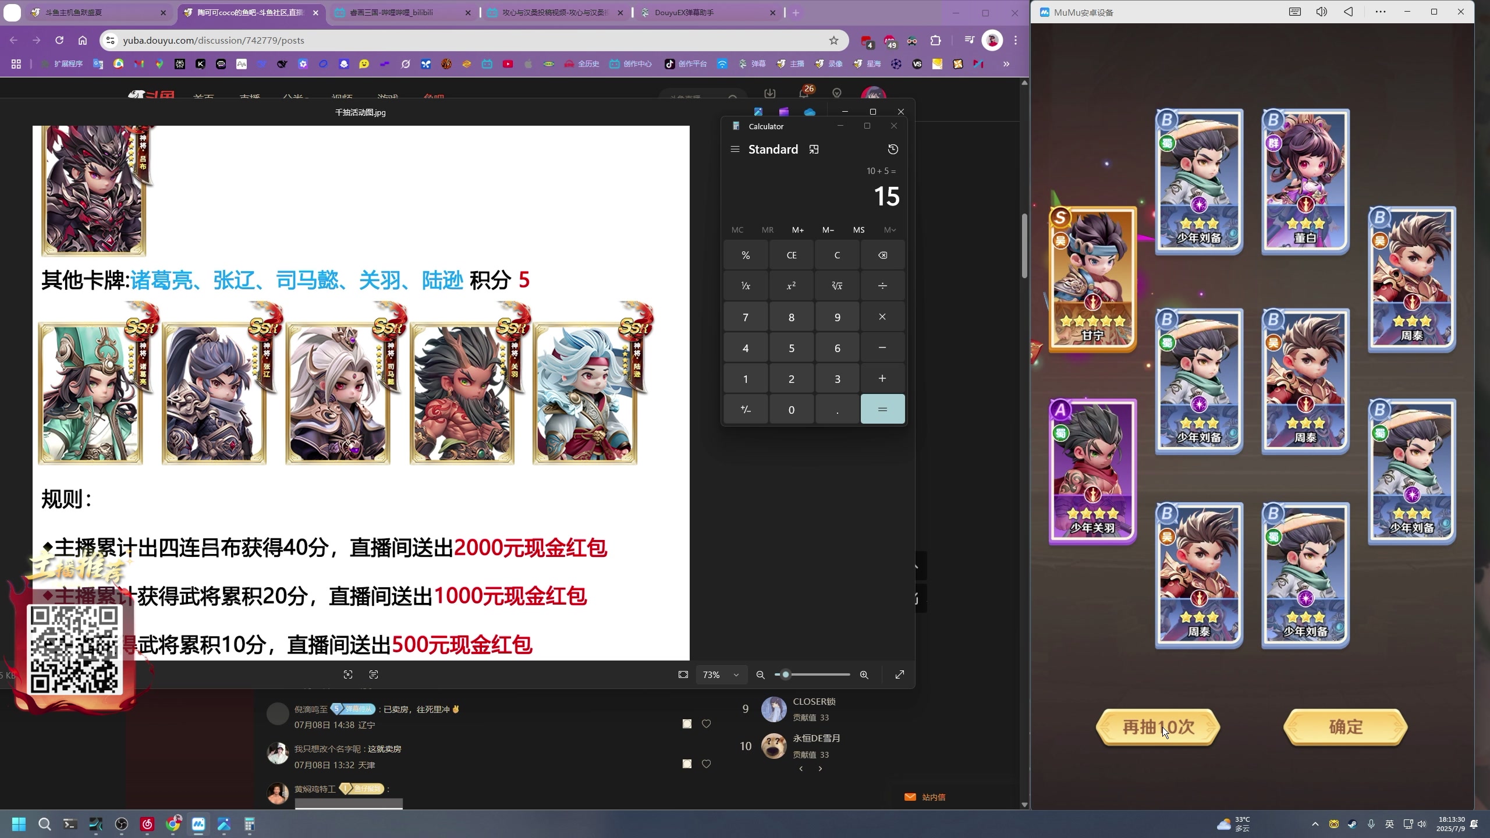Open the 站内信 messages link
This screenshot has width=1490, height=838.
click(x=925, y=797)
